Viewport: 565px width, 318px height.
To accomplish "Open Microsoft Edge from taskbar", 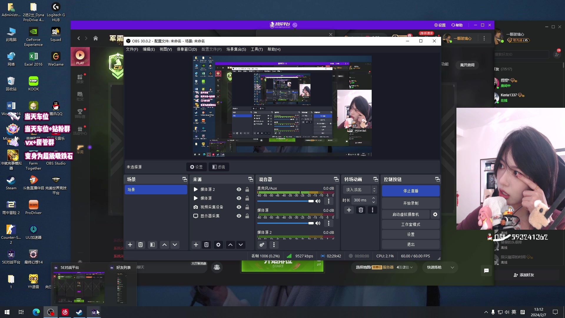I will (x=36, y=312).
